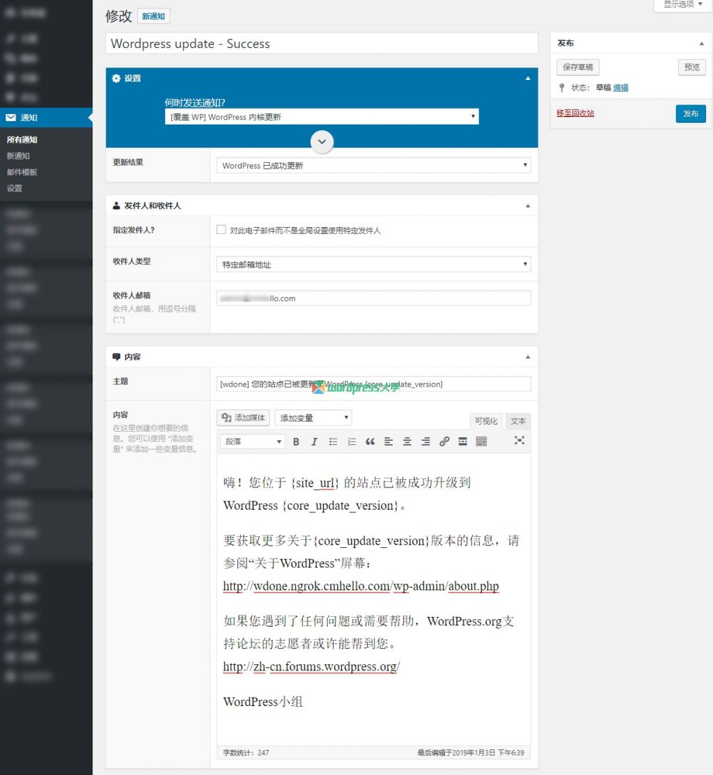
Task: Collapse the 设置 panel
Action: [x=528, y=78]
